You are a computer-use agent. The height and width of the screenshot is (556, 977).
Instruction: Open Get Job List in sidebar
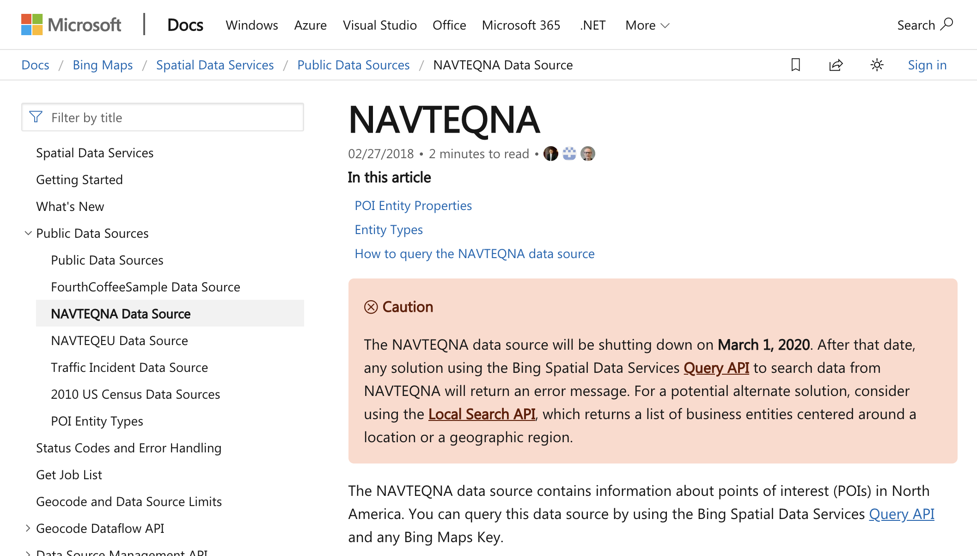tap(69, 475)
